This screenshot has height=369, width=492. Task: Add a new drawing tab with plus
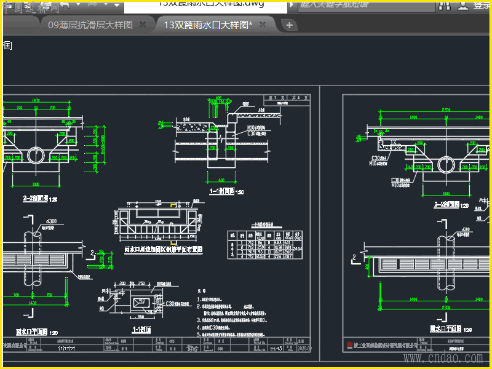pyautogui.click(x=289, y=25)
